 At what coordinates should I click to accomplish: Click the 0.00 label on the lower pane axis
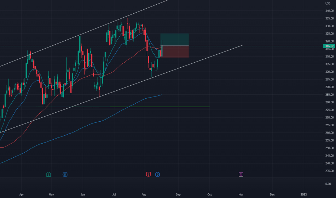pos(328,184)
